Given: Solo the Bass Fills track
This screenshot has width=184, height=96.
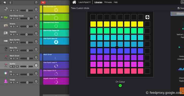Looking at the screenshot, I should click(14, 50).
